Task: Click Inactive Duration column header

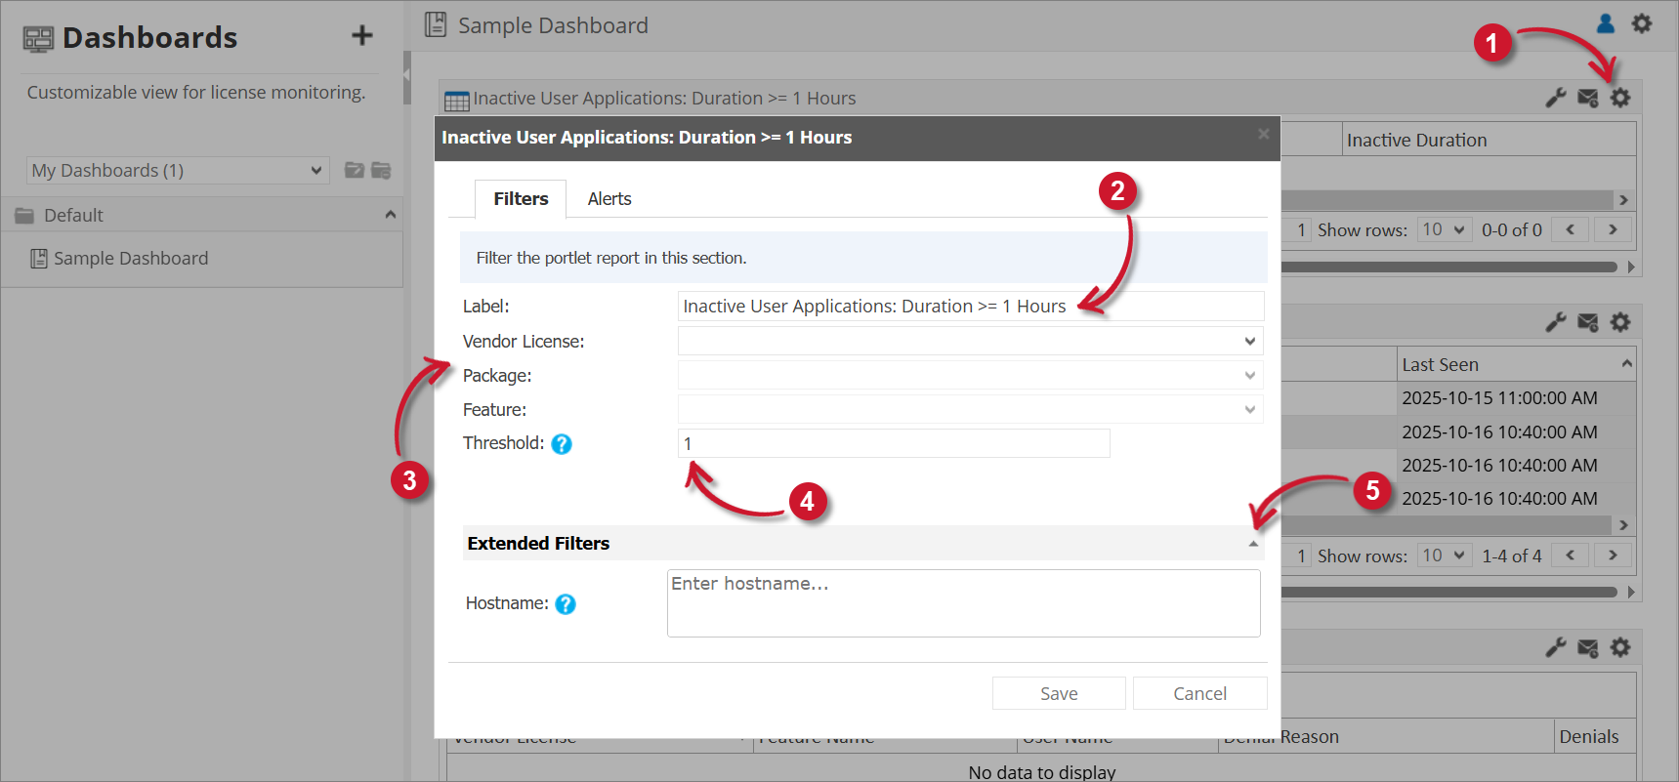Action: [1489, 140]
